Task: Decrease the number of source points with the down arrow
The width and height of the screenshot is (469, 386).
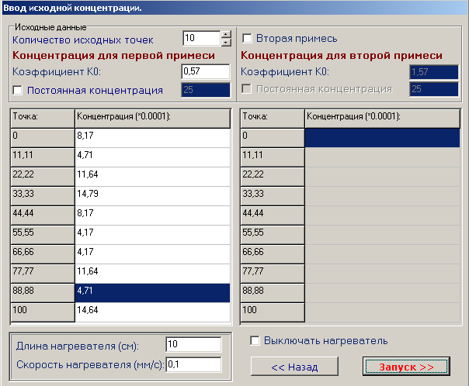Action: (226, 42)
